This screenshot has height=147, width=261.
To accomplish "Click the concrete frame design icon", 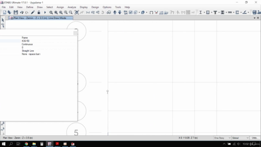I will coord(208,12).
